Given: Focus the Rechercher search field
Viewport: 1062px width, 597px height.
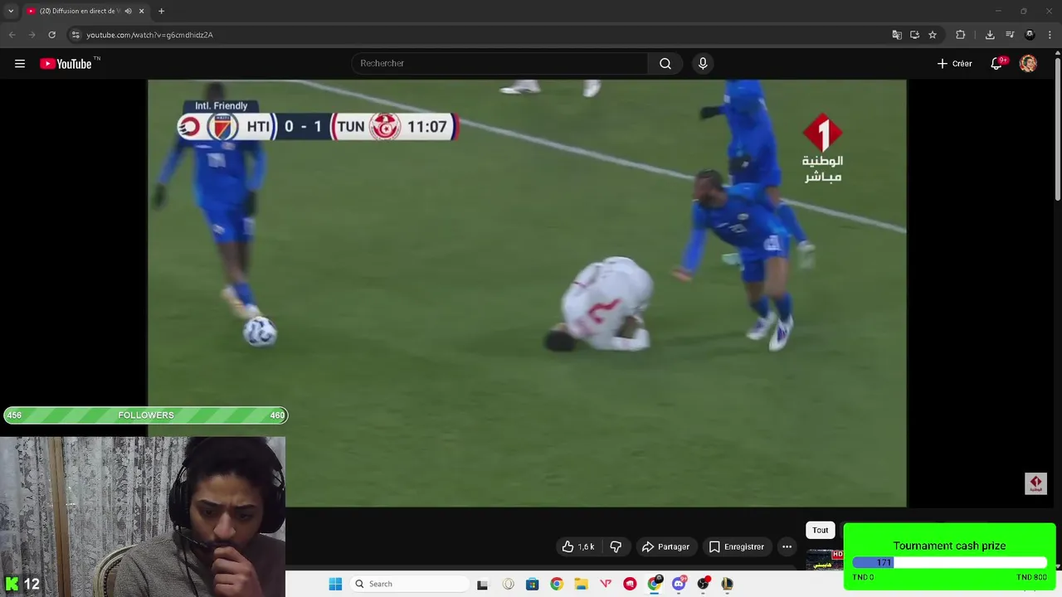Looking at the screenshot, I should (x=499, y=64).
